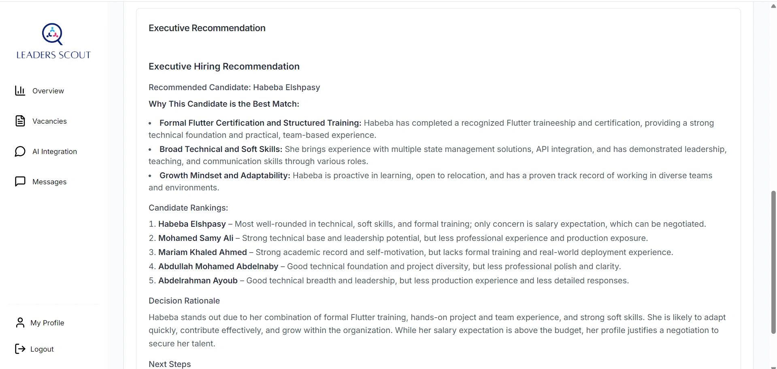Click the Overview bar chart icon

click(x=20, y=91)
